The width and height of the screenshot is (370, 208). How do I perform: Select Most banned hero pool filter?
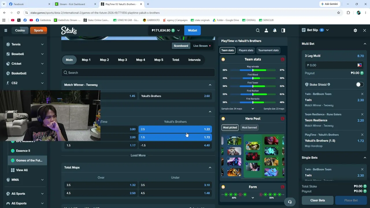point(249,127)
